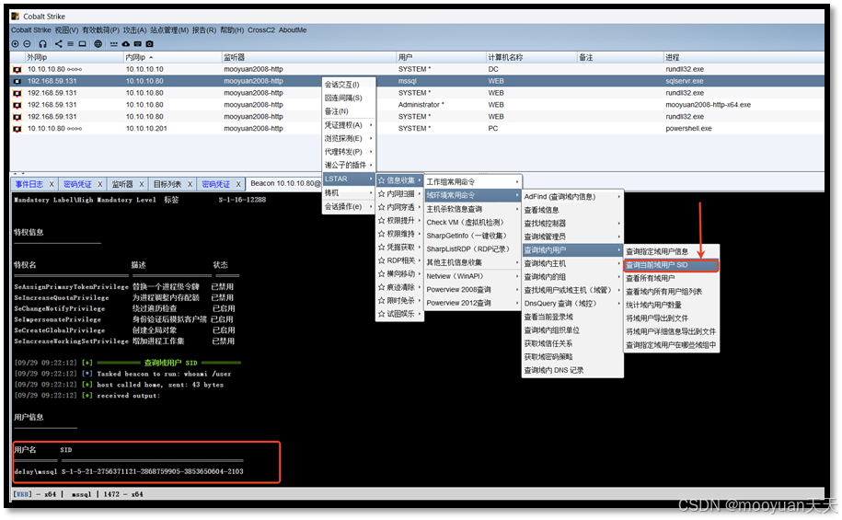Click beacon icon of PC powershell.exe row
This screenshot has width=842, height=520.
tap(17, 128)
